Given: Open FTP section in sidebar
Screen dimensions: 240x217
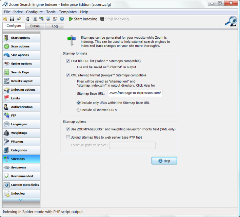Looking at the screenshot, I should [x=21, y=115].
